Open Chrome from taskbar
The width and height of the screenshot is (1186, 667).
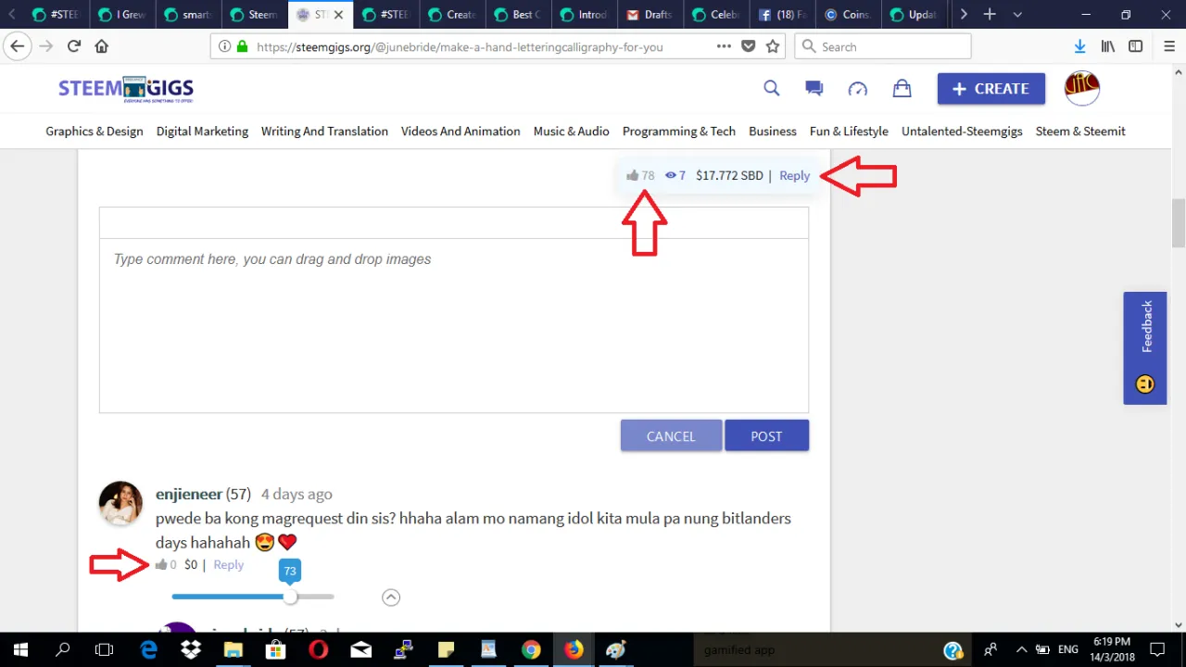pyautogui.click(x=531, y=649)
